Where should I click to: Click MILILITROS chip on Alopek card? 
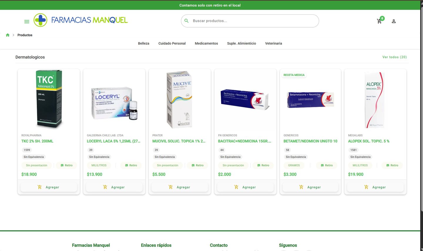[360, 165]
